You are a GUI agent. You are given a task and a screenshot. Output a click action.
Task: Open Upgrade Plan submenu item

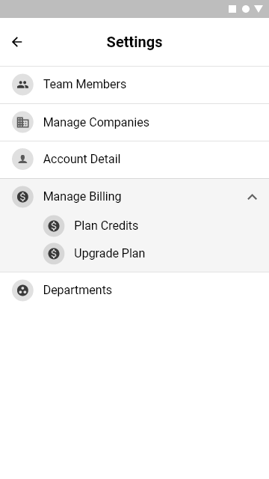(110, 254)
